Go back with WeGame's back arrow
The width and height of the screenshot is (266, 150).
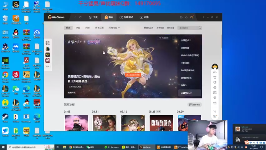click(75, 17)
